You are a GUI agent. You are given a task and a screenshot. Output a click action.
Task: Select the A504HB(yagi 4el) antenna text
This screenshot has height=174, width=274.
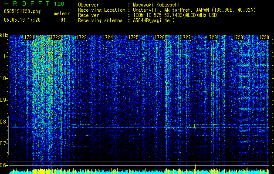154,20
